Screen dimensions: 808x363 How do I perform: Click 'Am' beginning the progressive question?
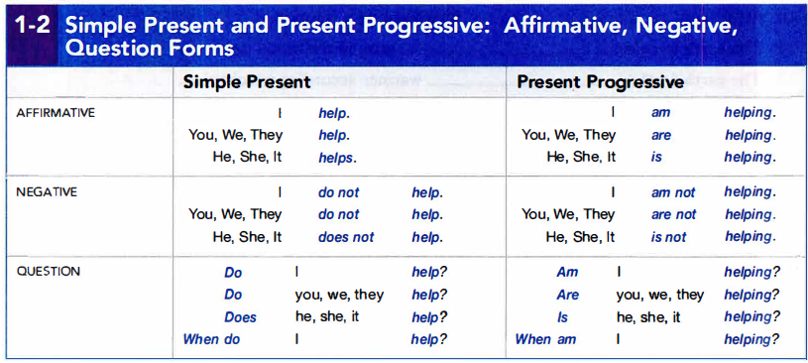[567, 272]
